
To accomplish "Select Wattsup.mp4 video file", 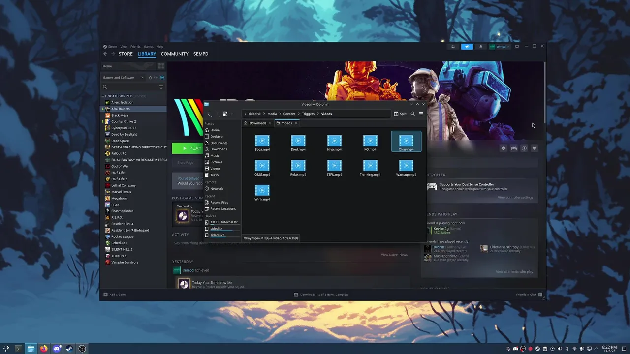I will click(x=406, y=168).
